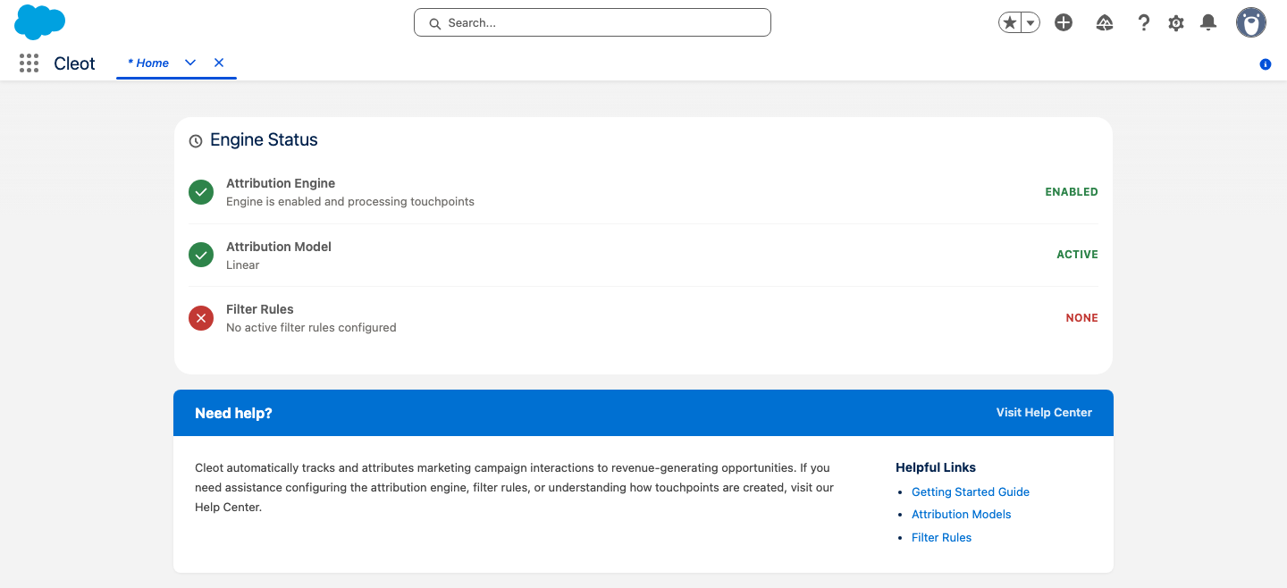1287x588 pixels.
Task: Click the Cleot app name
Action: pyautogui.click(x=74, y=63)
